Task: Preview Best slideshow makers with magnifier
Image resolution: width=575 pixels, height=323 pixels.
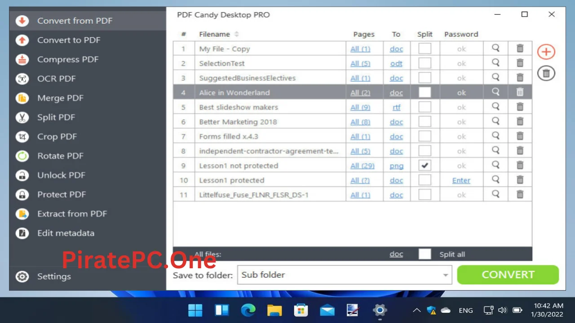Action: (495, 107)
